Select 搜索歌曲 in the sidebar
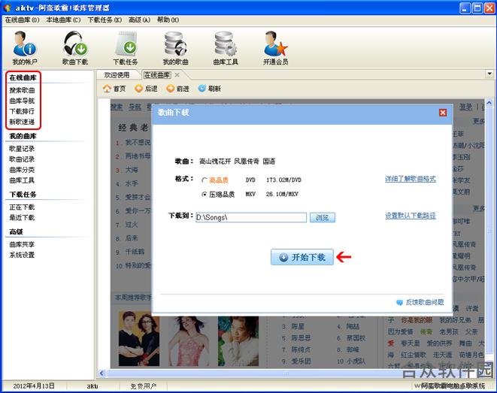Viewport: 497px width, 393px height. point(22,90)
